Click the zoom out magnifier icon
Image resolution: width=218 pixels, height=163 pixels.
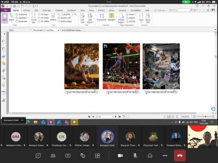point(59,14)
